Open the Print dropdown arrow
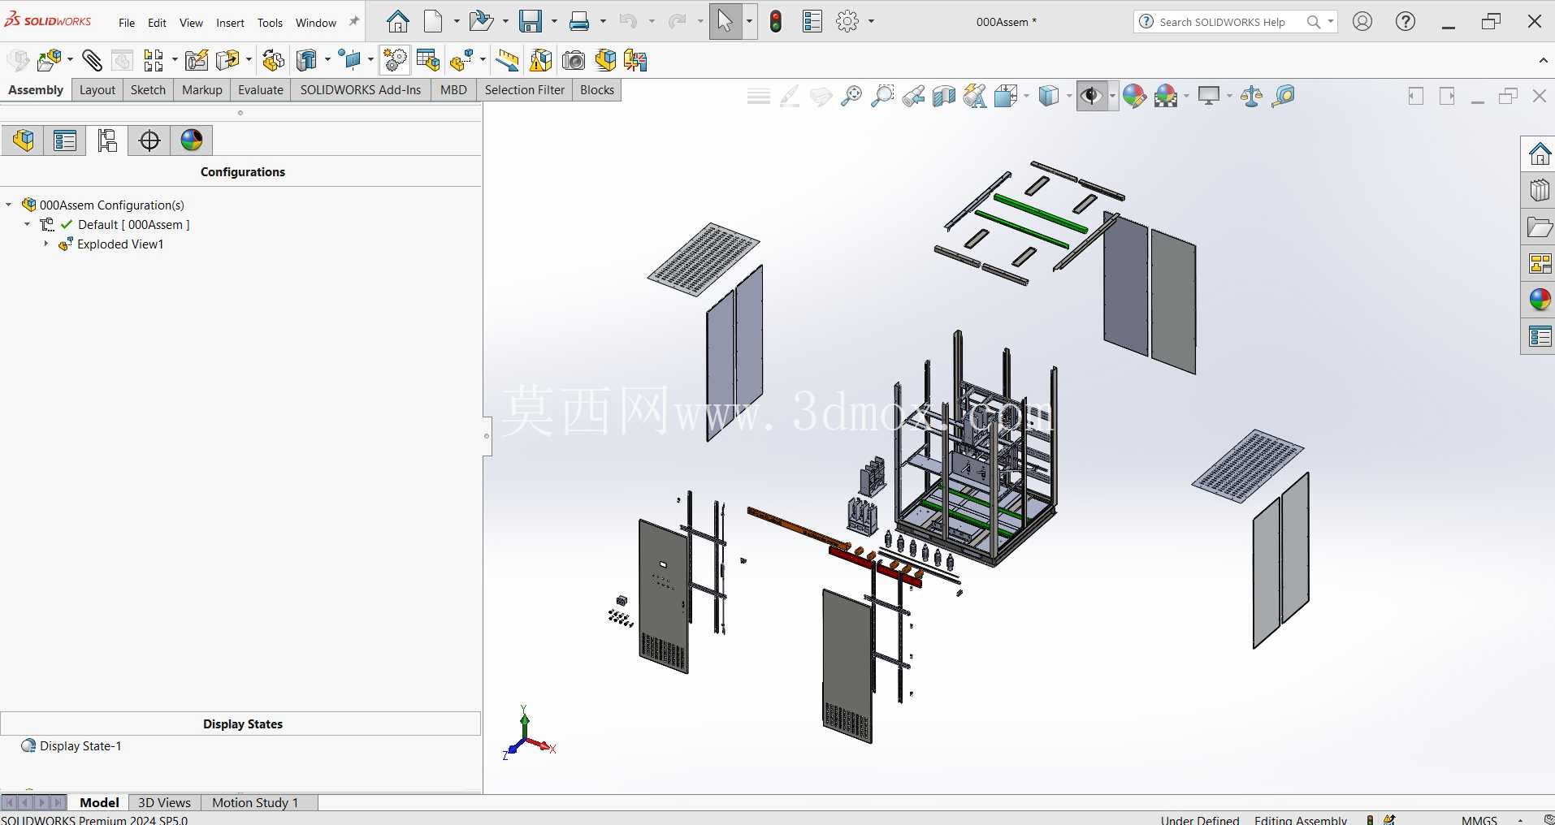This screenshot has height=825, width=1555. 603,21
